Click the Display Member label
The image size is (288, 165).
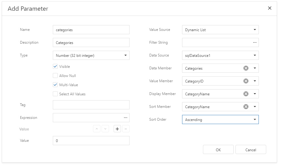click(x=162, y=94)
